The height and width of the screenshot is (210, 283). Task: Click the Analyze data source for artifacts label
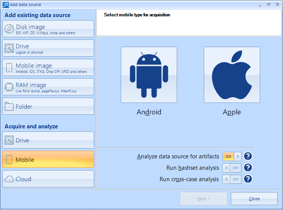(x=178, y=156)
